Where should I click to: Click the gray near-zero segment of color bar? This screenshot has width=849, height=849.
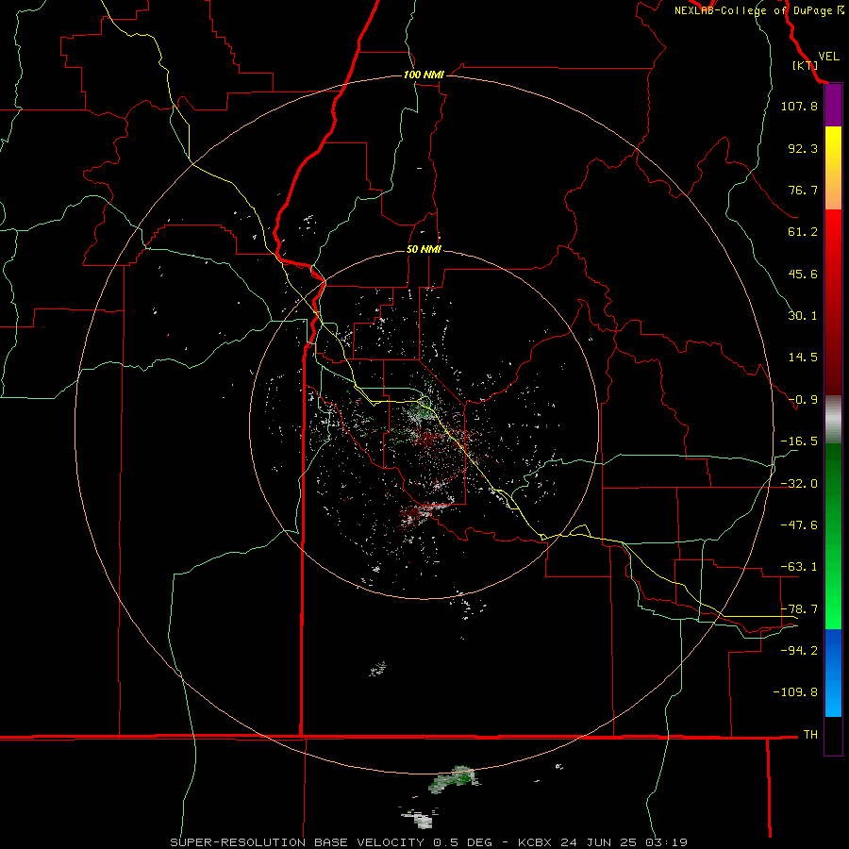coord(833,420)
